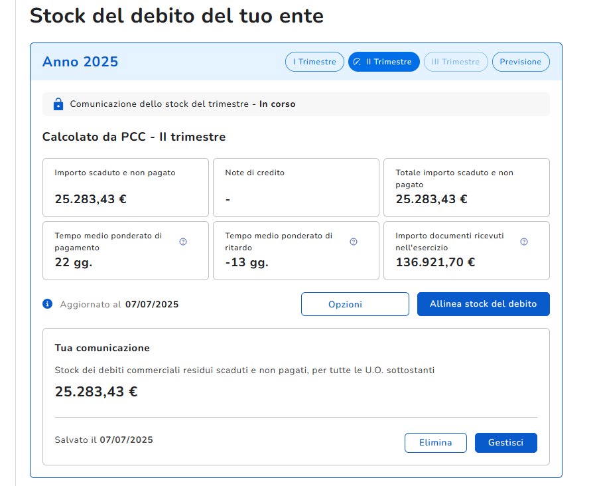Click Elimina to delete the communication
This screenshot has width=599, height=486.
[435, 443]
